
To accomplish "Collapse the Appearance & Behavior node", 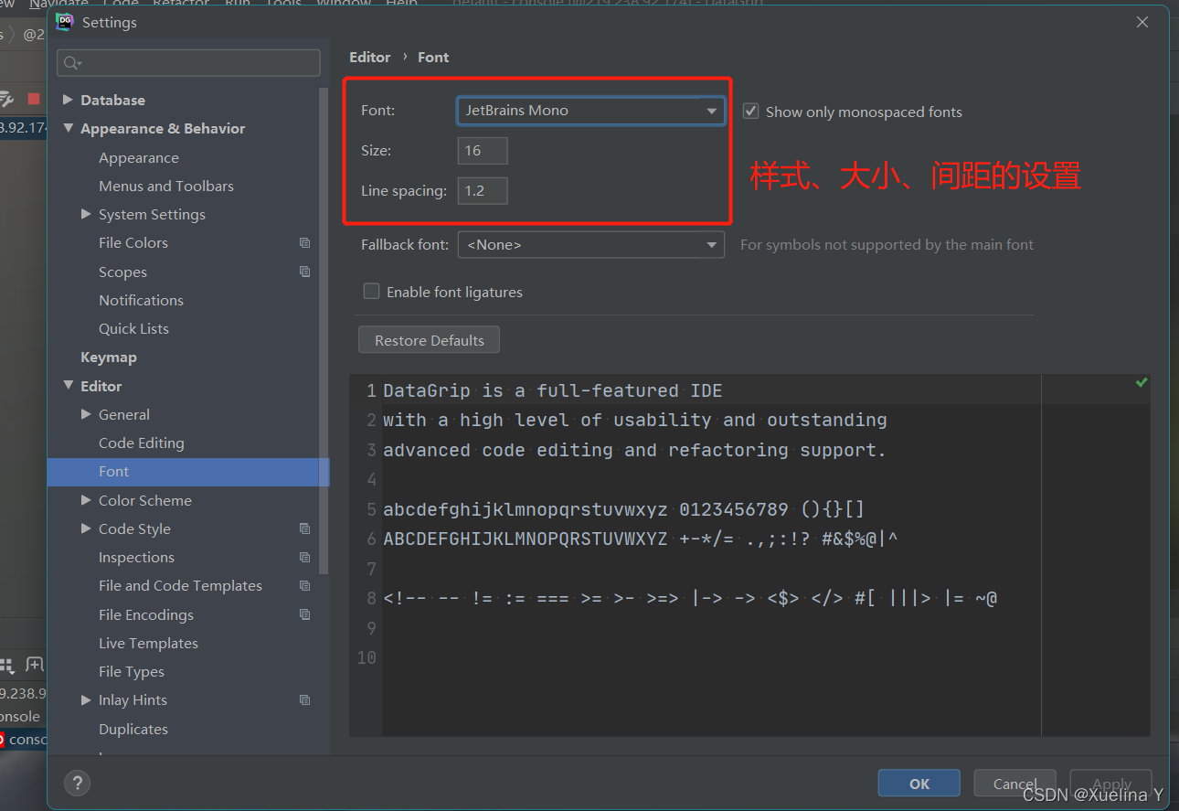I will pyautogui.click(x=68, y=128).
